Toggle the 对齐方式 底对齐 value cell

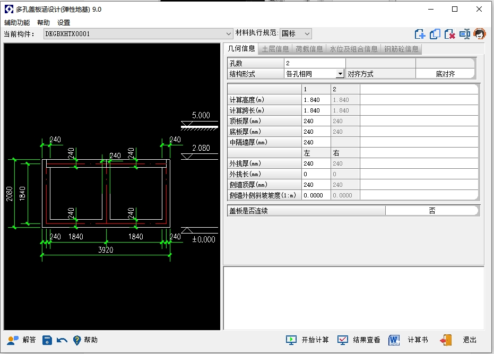tap(445, 74)
